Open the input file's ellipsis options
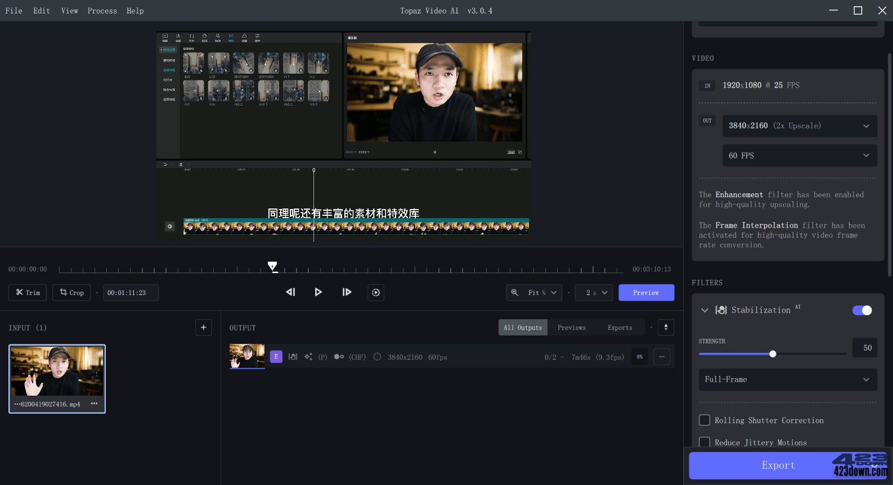The image size is (893, 485). (x=94, y=404)
